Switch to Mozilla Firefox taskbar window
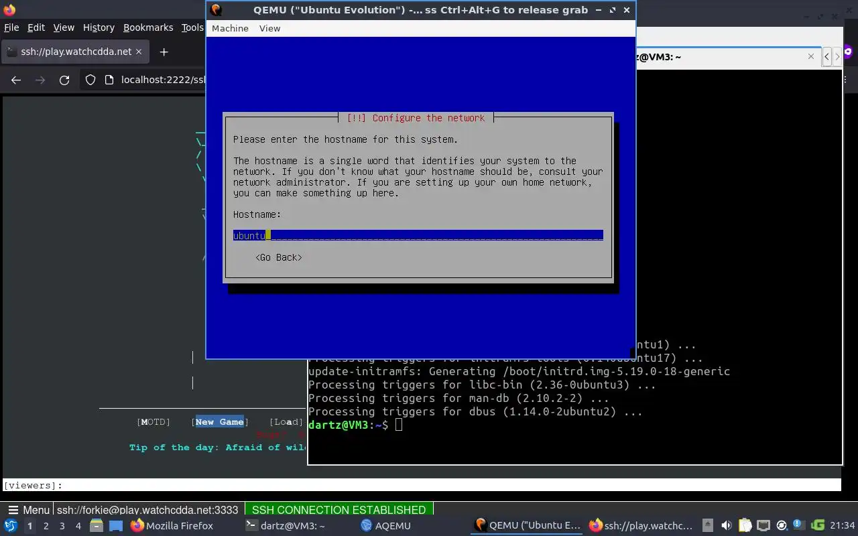This screenshot has height=536, width=858. click(x=172, y=526)
